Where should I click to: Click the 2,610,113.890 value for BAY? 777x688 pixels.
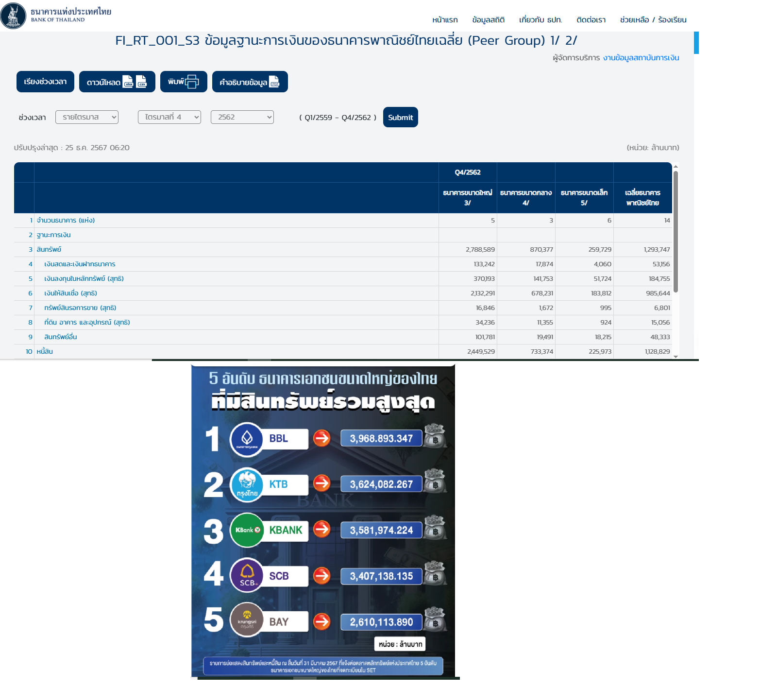click(x=381, y=622)
